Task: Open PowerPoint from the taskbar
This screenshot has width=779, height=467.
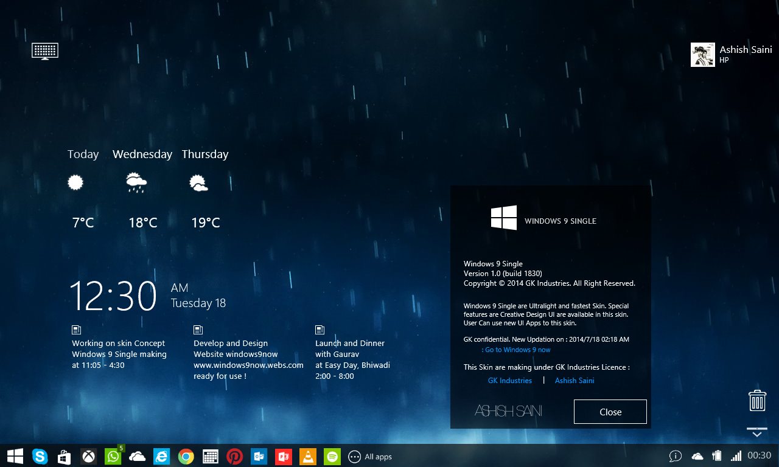Action: pyautogui.click(x=283, y=456)
